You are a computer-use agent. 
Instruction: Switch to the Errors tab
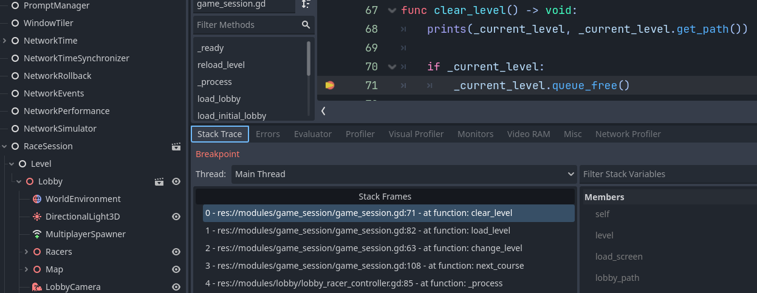(x=267, y=134)
